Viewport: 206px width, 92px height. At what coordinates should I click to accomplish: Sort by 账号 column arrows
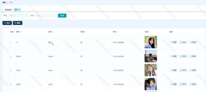tap(21, 32)
